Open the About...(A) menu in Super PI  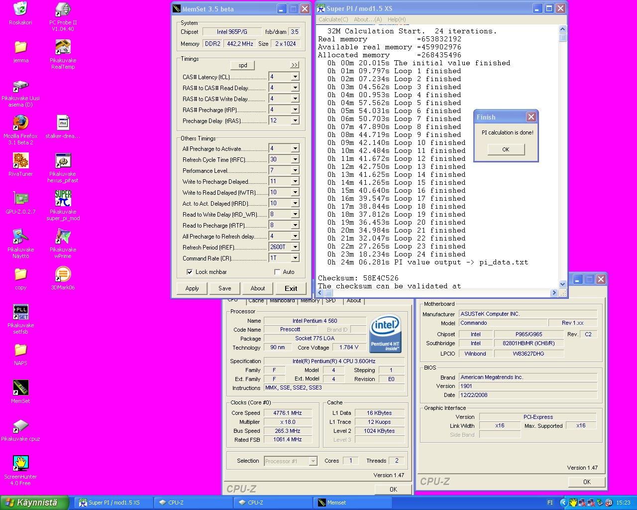[368, 19]
